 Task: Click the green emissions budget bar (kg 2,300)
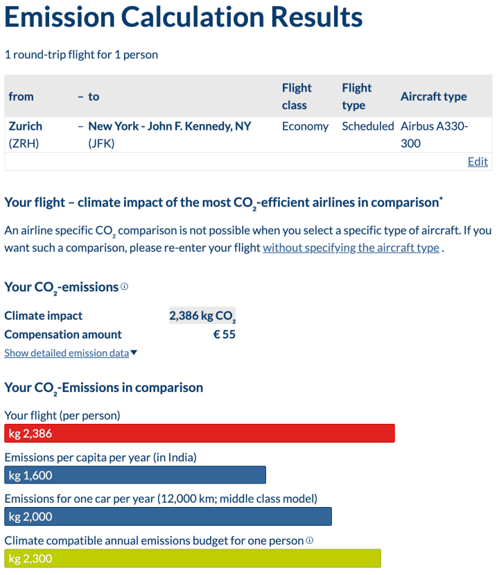point(193,558)
